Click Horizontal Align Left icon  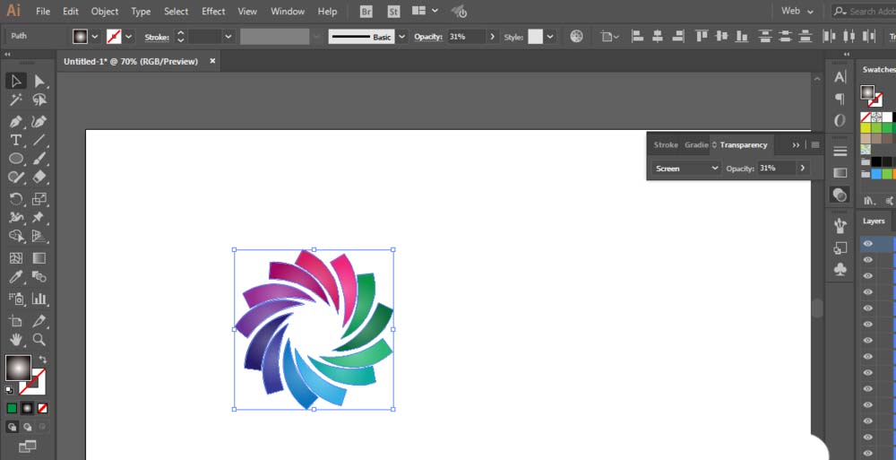tap(637, 37)
